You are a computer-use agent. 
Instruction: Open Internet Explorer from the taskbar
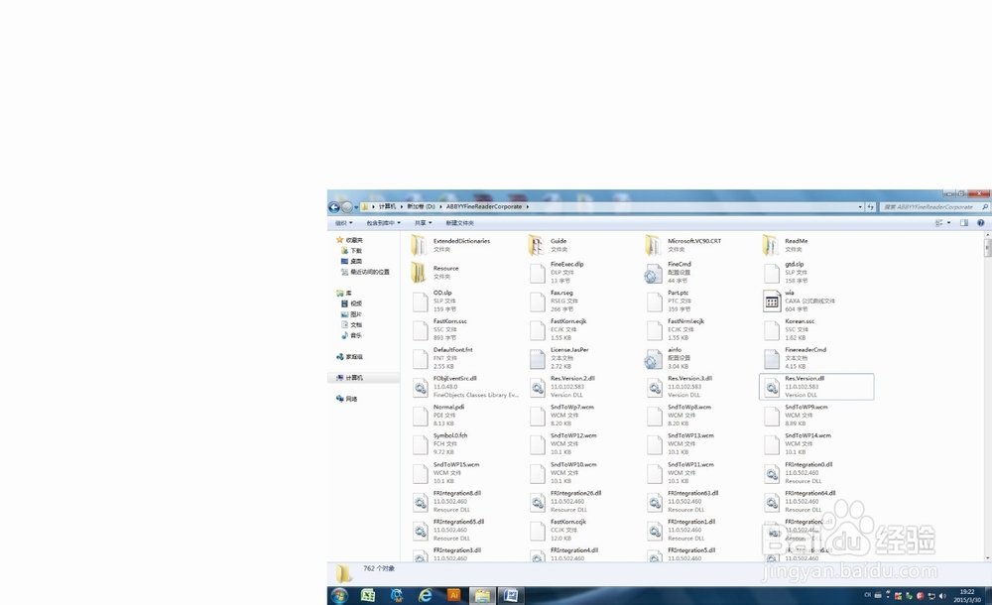[x=426, y=595]
